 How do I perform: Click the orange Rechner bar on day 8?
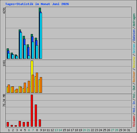37,83
